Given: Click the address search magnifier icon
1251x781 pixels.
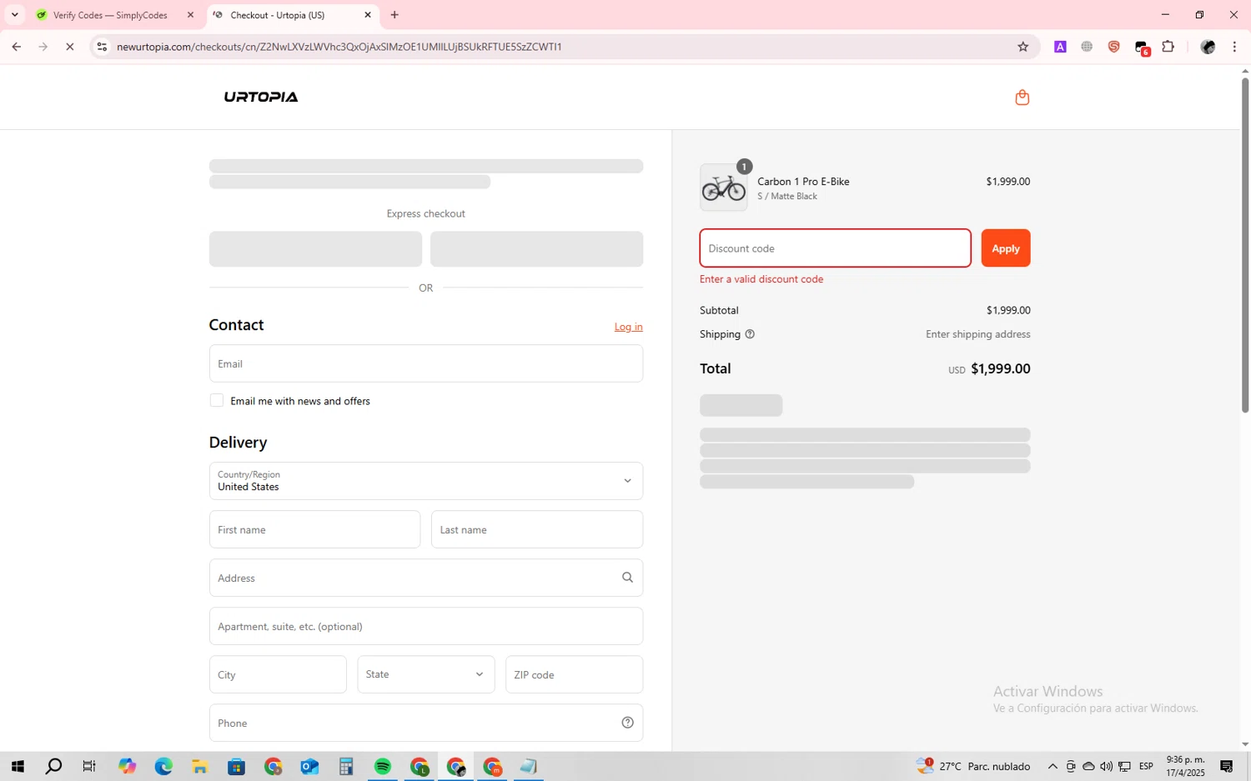Looking at the screenshot, I should (x=627, y=578).
